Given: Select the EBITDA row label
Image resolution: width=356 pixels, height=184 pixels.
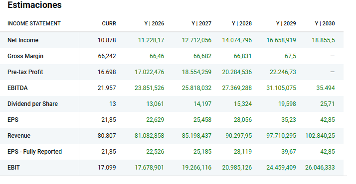Looking at the screenshot, I should click(x=17, y=88).
